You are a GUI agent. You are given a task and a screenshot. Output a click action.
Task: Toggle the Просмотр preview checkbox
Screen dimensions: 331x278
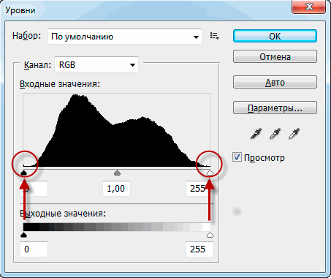click(x=237, y=157)
